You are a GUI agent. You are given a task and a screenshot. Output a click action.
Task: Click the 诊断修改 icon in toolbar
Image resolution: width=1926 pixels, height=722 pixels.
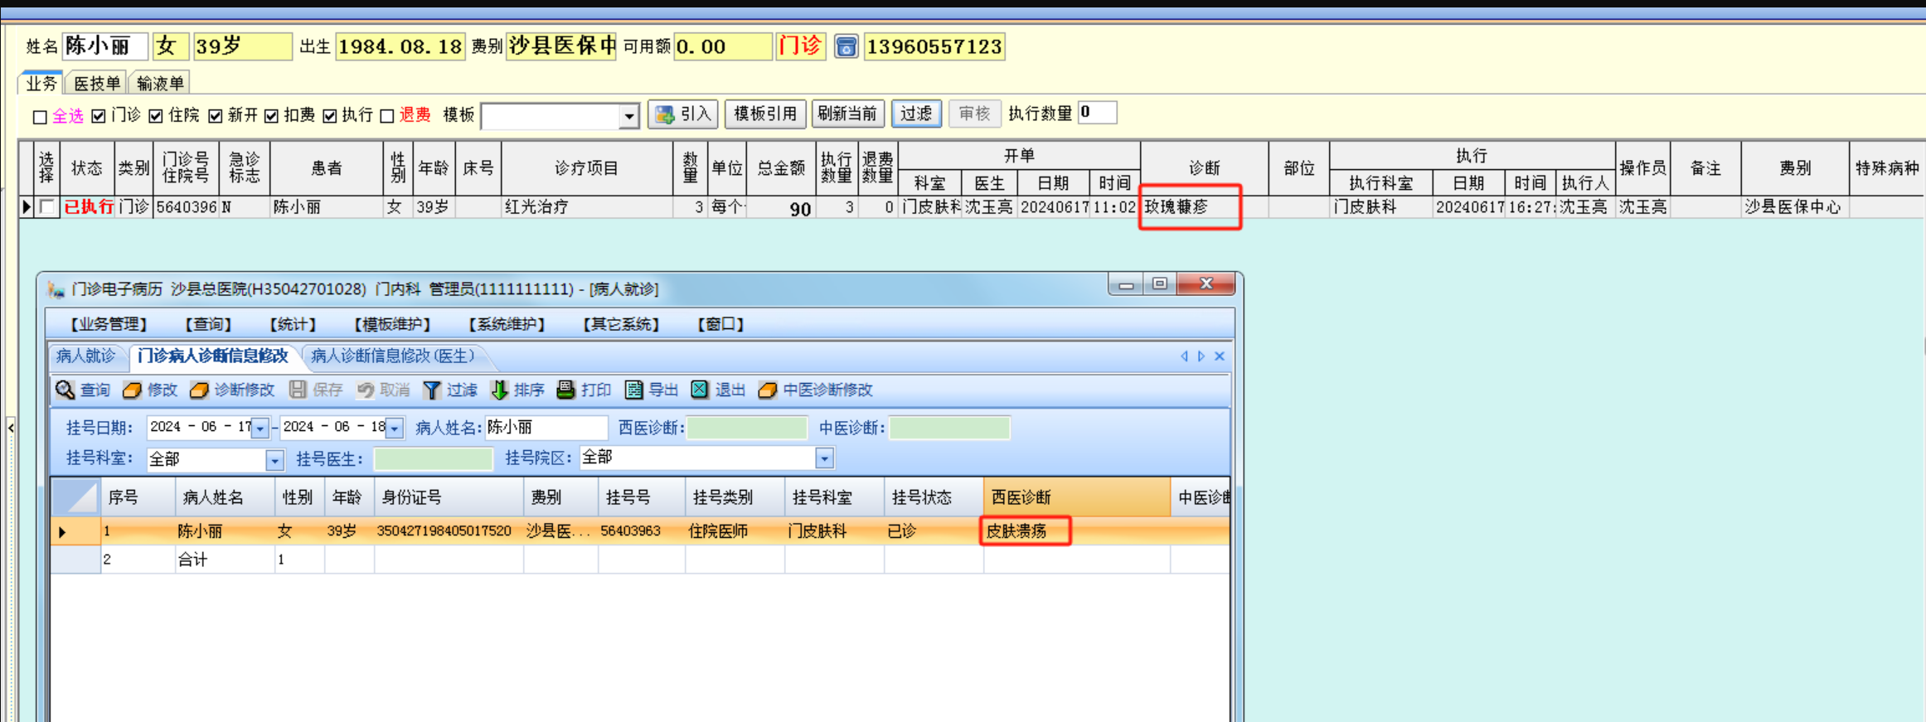tap(199, 390)
